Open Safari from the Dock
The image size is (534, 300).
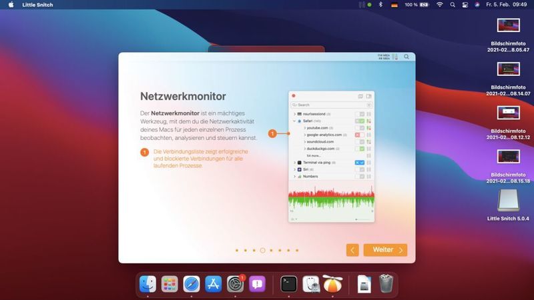[x=192, y=284]
